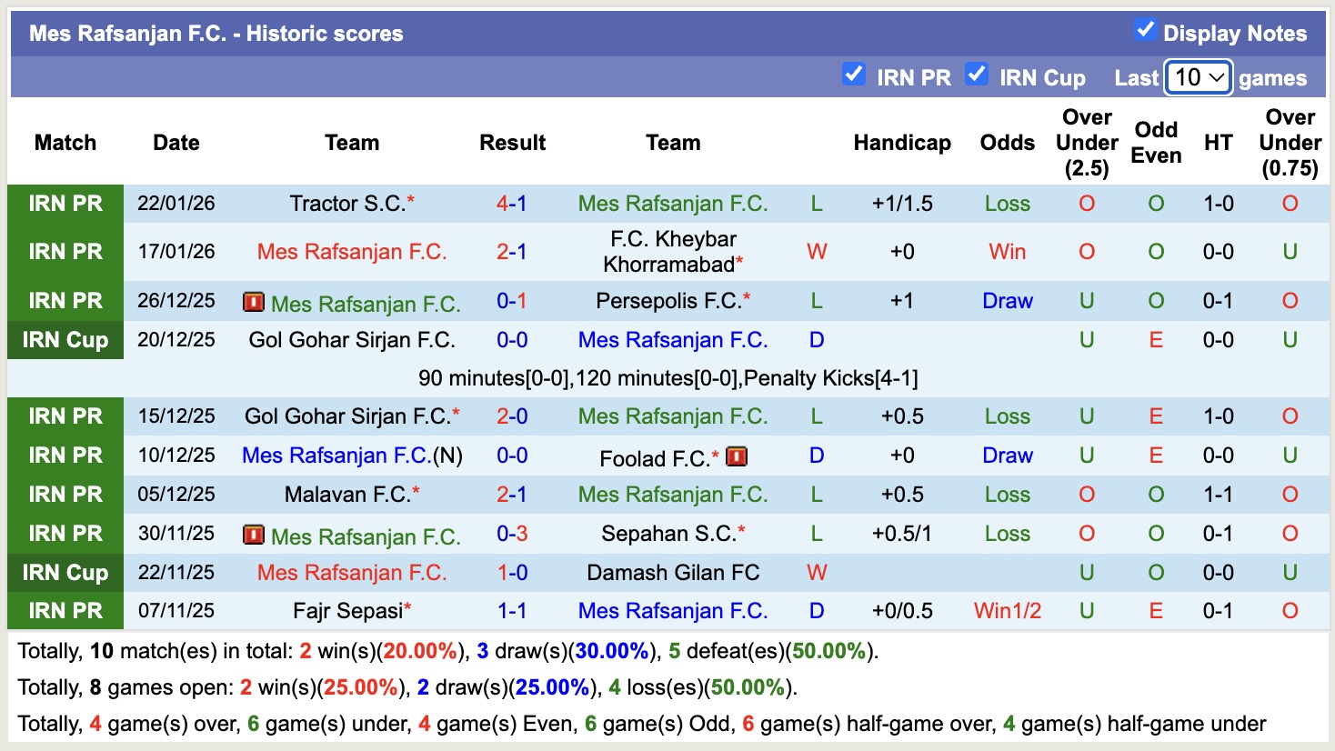Click Fajr Sepasi team name
1335x751 pixels.
(x=347, y=611)
